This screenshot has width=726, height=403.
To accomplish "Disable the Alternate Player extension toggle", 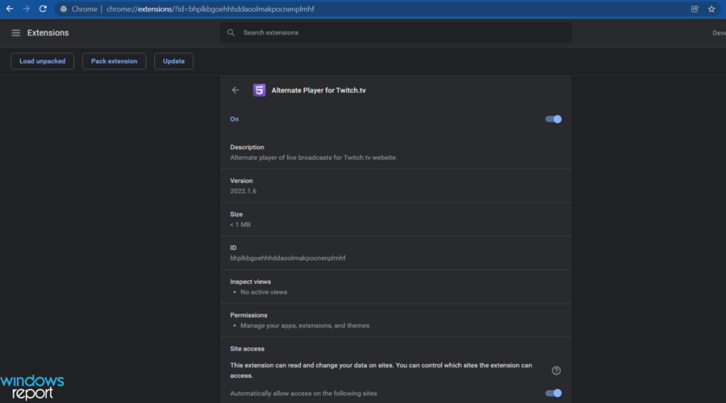I will [553, 119].
